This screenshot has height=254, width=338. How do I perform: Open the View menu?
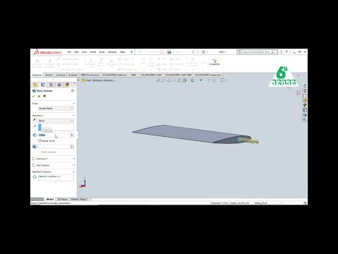pyautogui.click(x=84, y=52)
